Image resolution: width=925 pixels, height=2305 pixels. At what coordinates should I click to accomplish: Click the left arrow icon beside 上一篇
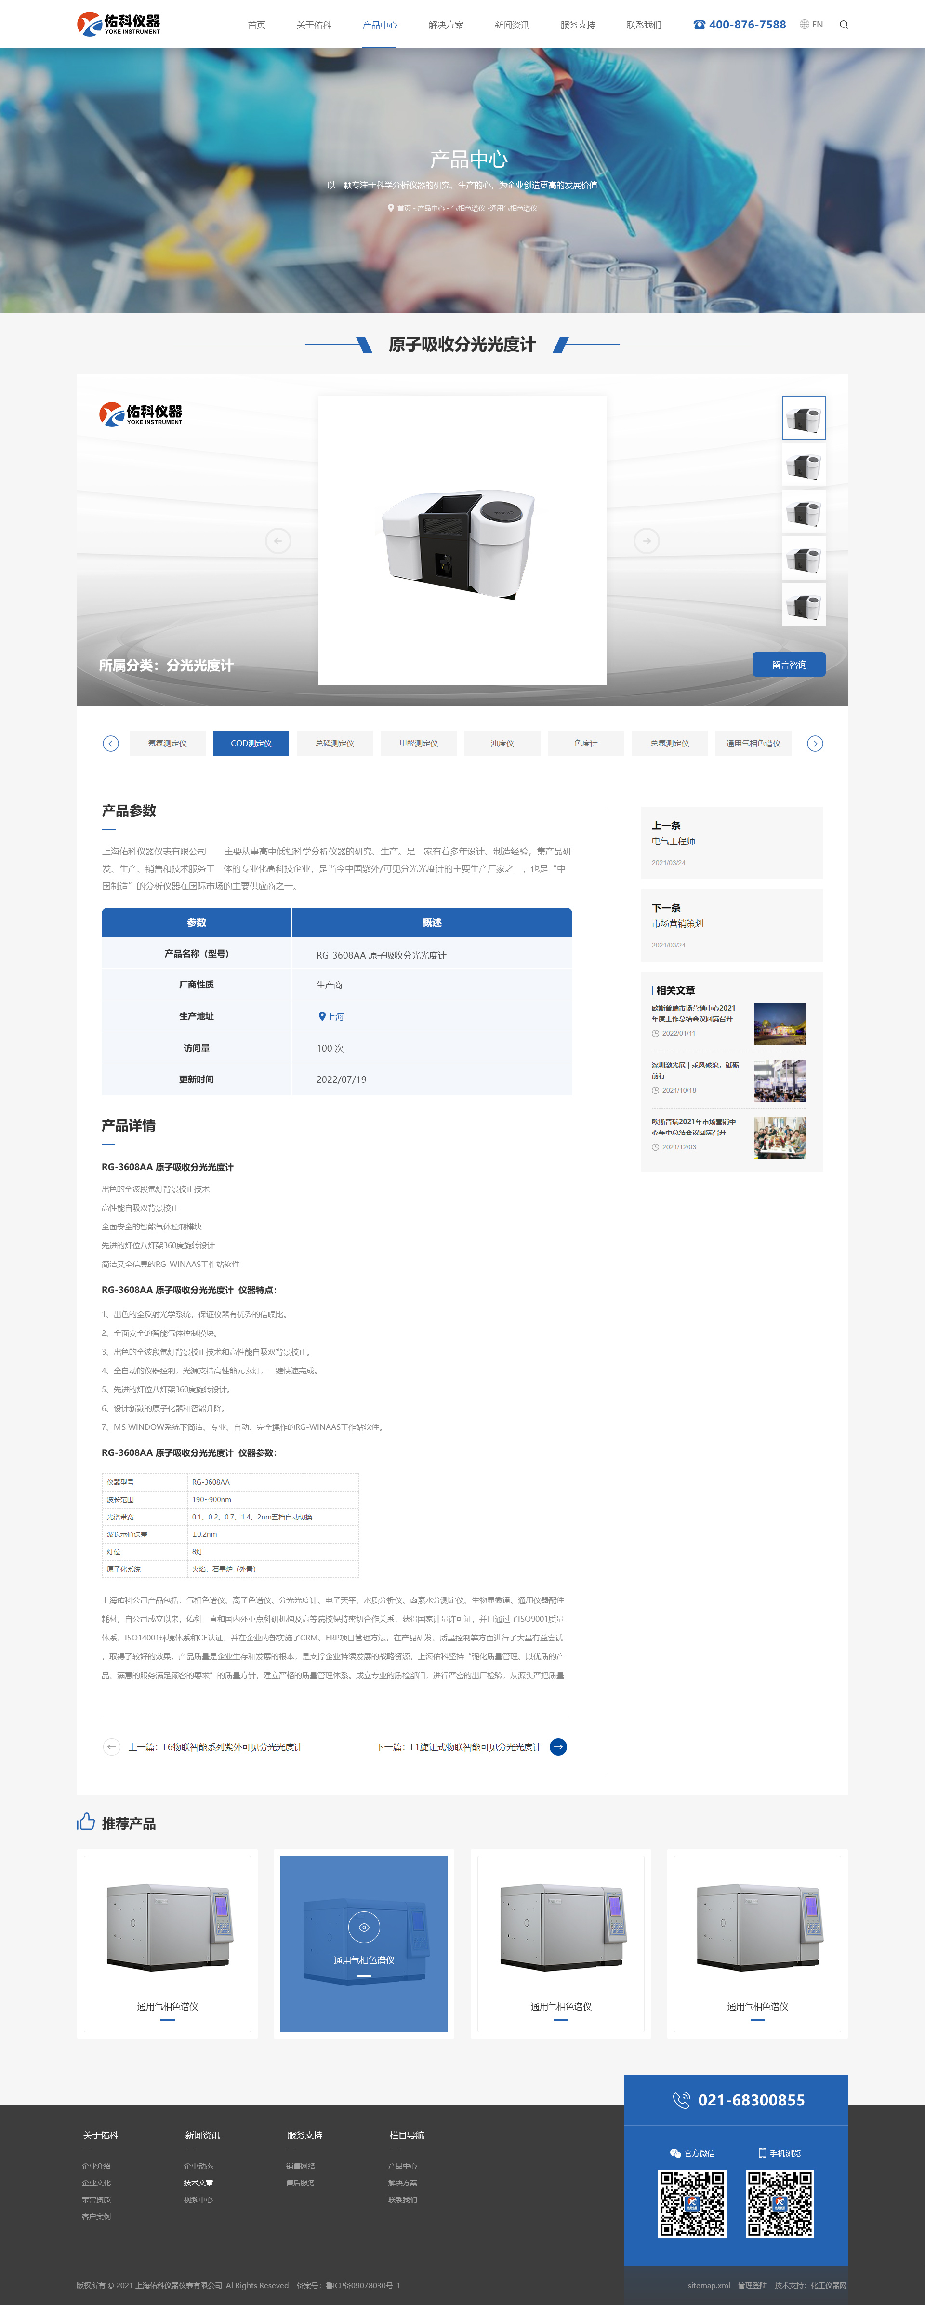111,1746
